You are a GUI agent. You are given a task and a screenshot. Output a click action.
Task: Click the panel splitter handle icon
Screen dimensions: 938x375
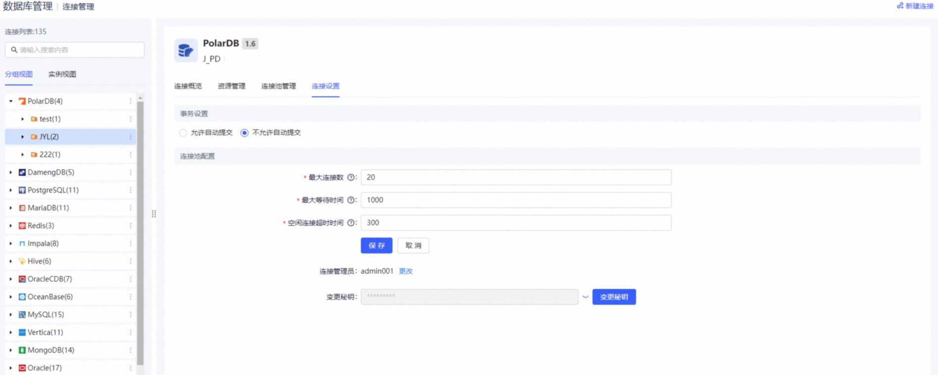click(154, 214)
